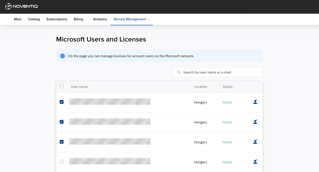Click assign-license user icon in third row
This screenshot has height=172, width=319.
click(255, 142)
